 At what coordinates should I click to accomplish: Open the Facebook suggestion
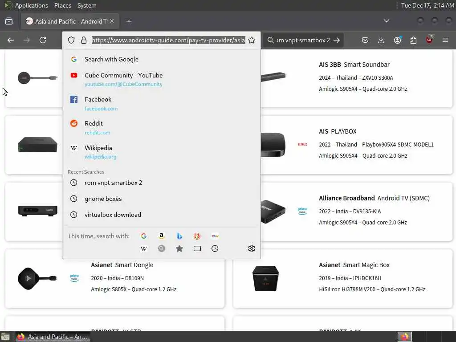click(161, 103)
